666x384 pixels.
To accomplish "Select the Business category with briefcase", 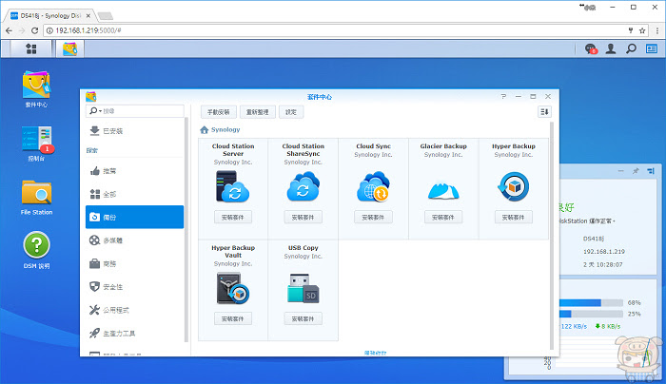I will coord(134,264).
